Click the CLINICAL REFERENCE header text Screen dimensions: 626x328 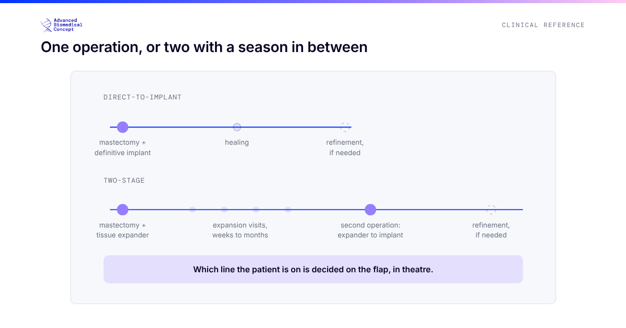point(543,25)
